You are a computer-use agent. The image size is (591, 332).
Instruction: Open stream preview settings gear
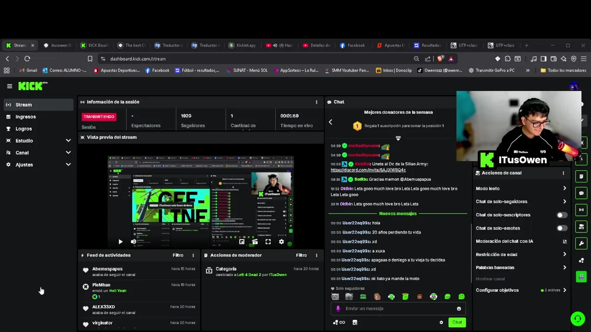click(x=281, y=242)
